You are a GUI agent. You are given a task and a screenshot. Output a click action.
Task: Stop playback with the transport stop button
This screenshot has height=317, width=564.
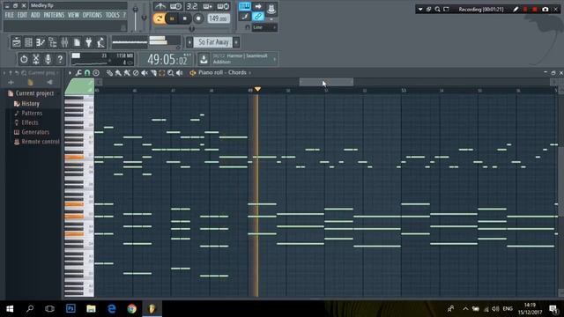pos(185,18)
